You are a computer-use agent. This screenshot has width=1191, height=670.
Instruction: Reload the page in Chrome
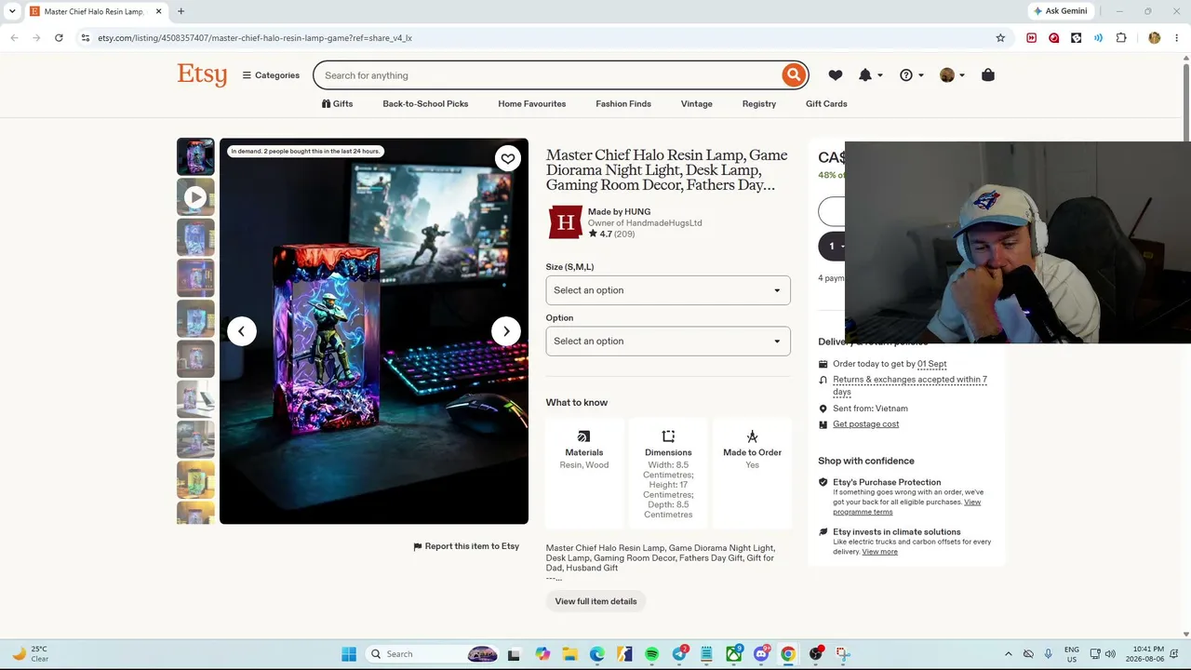[x=59, y=38]
